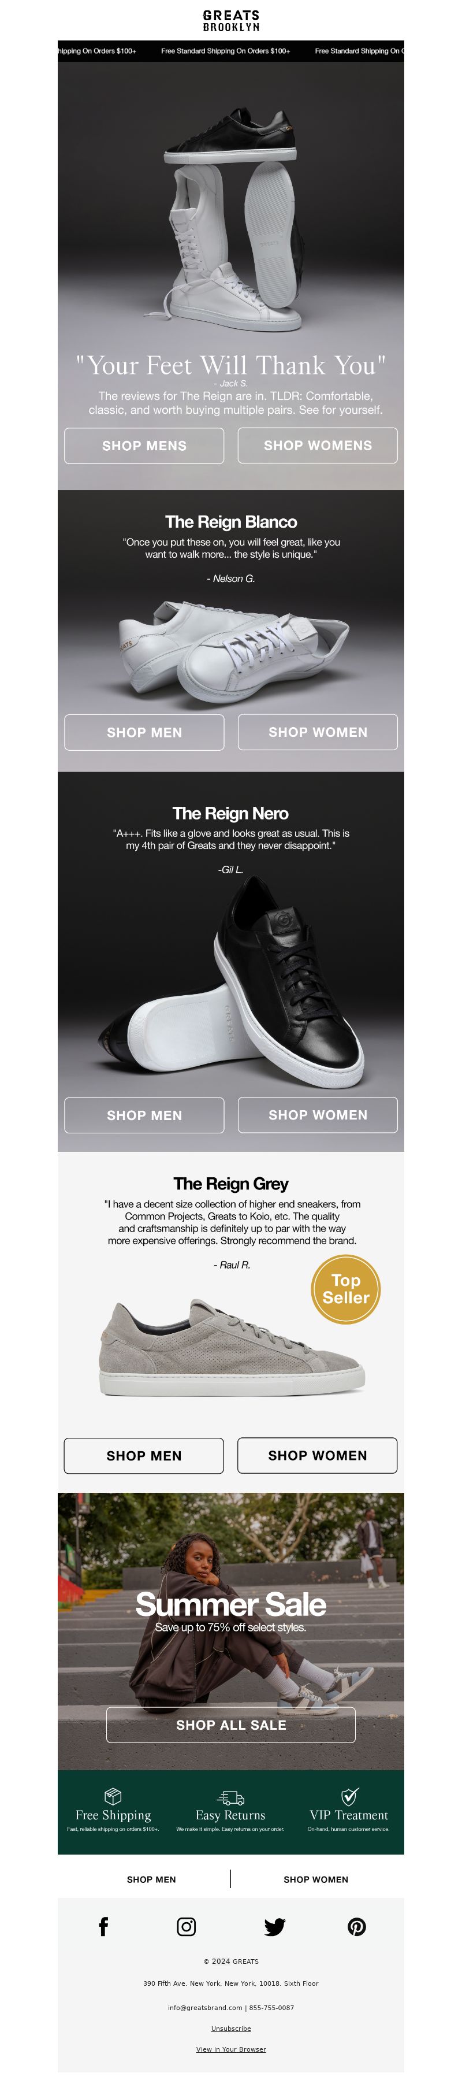The image size is (462, 2095).
Task: Click the Free Shipping box icon
Action: point(113,1796)
